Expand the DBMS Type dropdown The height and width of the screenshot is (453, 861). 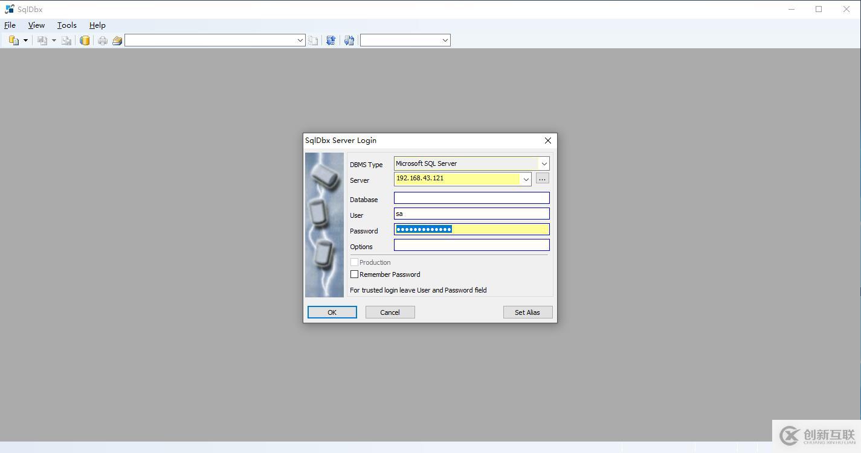pyautogui.click(x=544, y=163)
